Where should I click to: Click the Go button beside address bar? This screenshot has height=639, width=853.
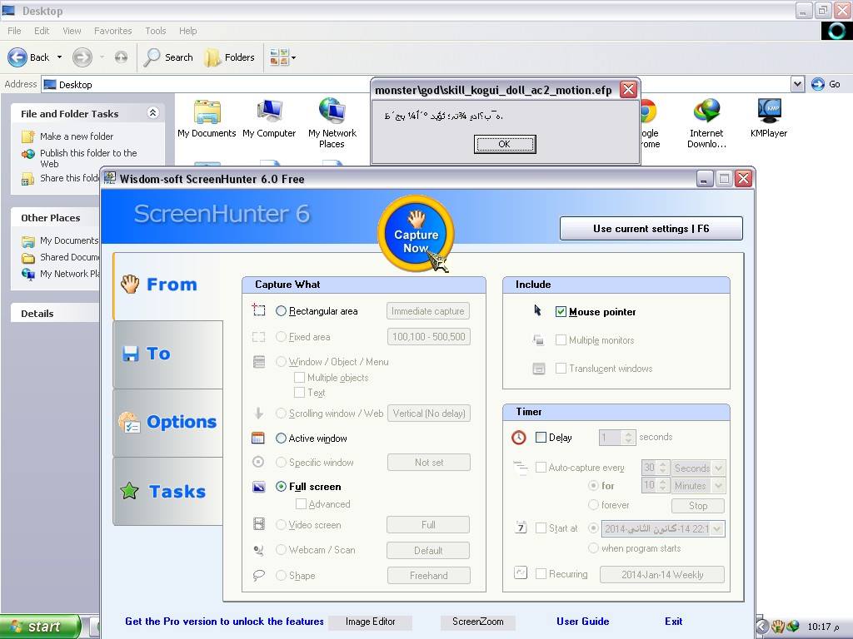(826, 84)
